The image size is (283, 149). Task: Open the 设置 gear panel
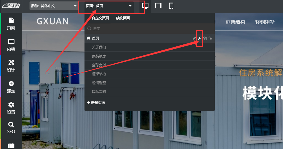[11, 108]
